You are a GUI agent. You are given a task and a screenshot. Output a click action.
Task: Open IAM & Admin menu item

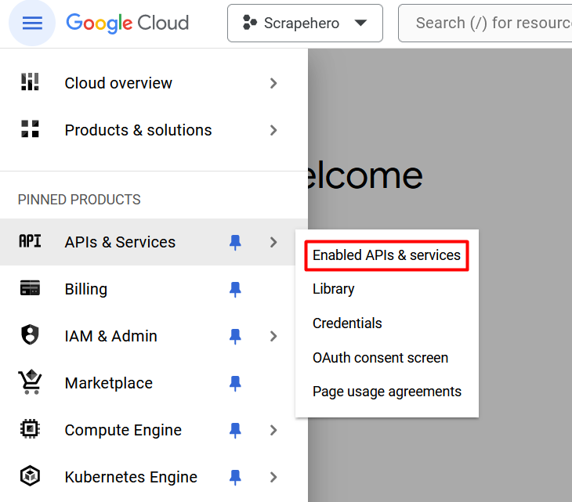pos(154,336)
